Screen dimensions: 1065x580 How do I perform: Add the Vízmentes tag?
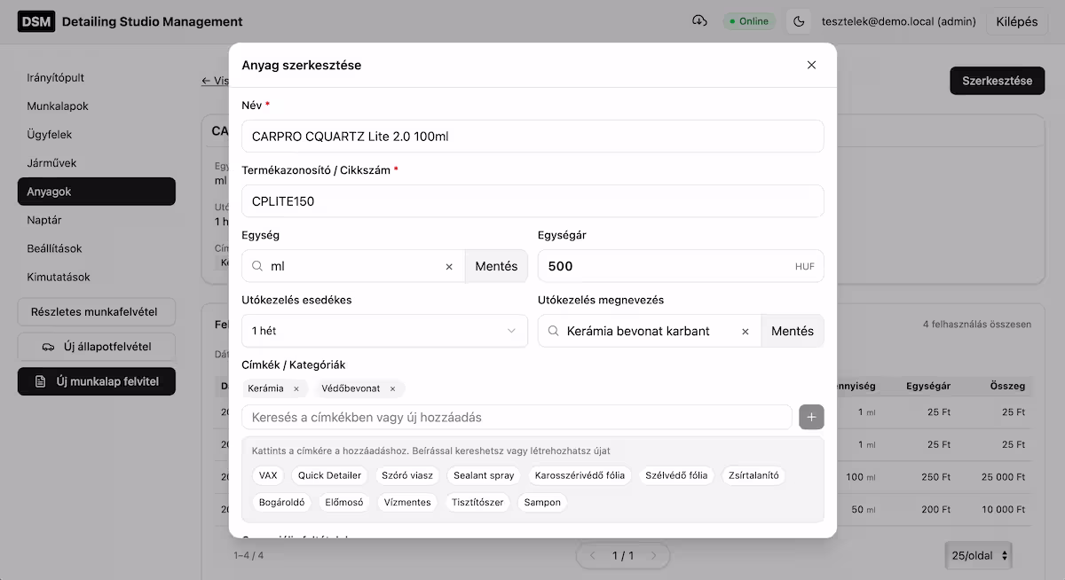click(407, 502)
